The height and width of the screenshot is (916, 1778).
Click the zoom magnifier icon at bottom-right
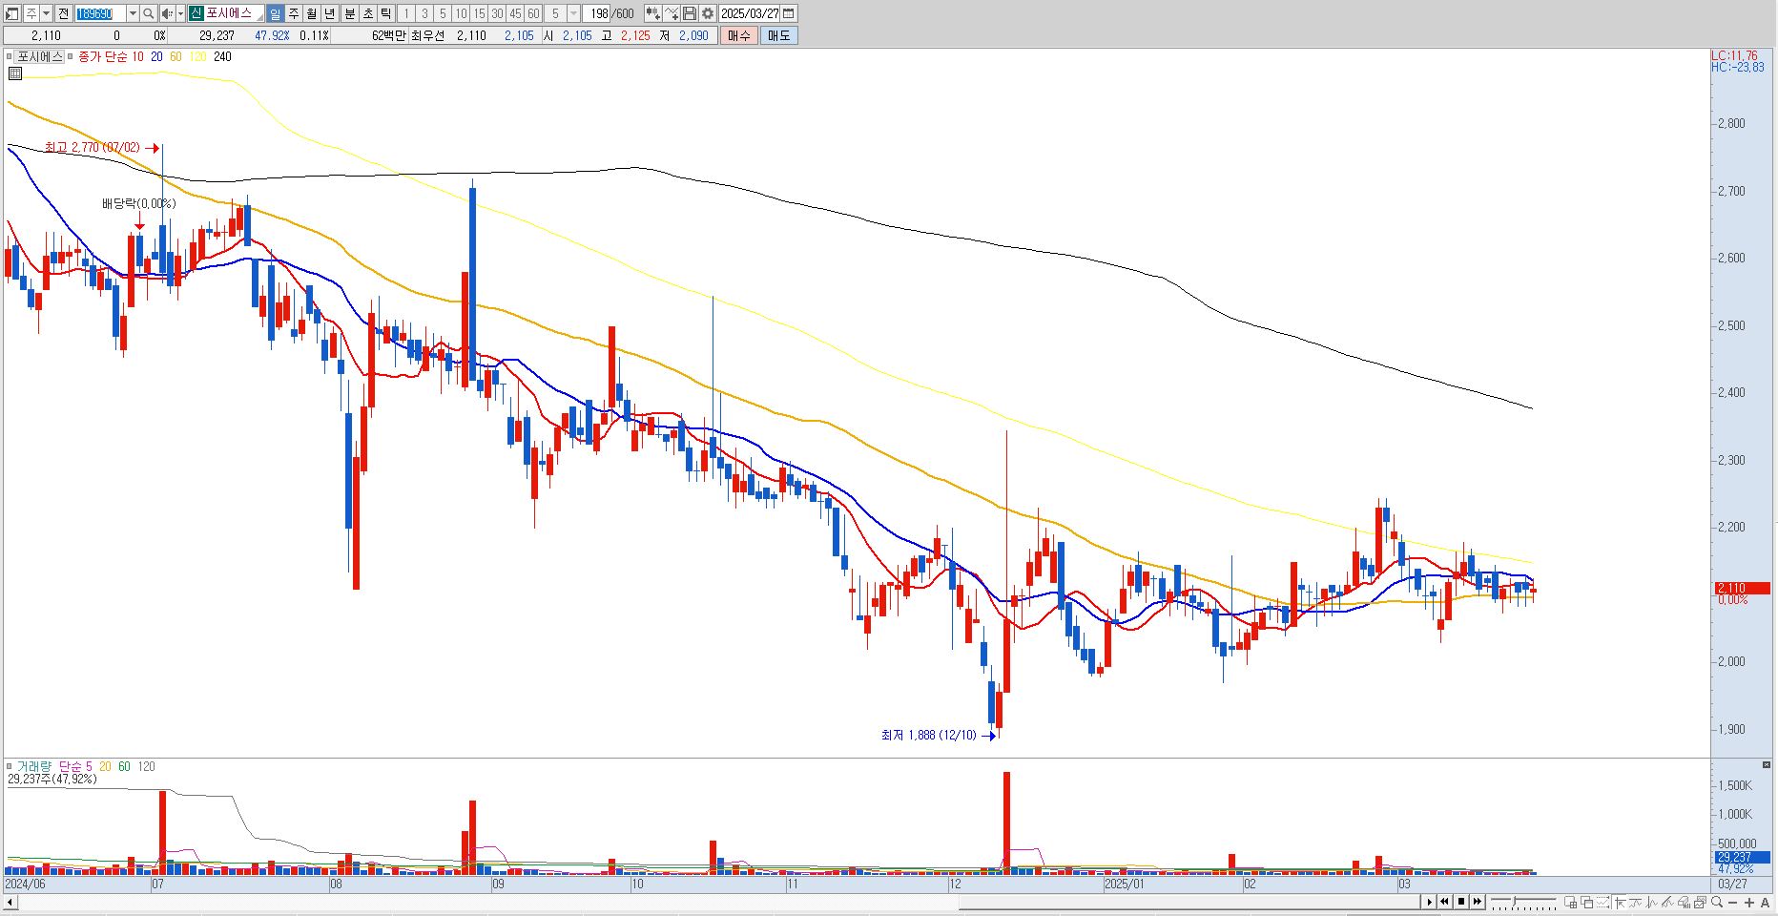pyautogui.click(x=1716, y=902)
